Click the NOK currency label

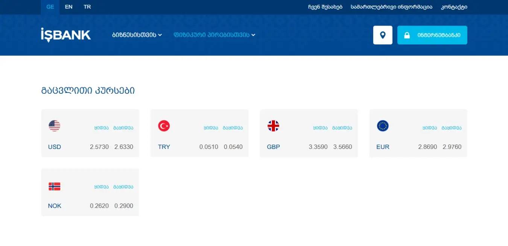pyautogui.click(x=55, y=206)
